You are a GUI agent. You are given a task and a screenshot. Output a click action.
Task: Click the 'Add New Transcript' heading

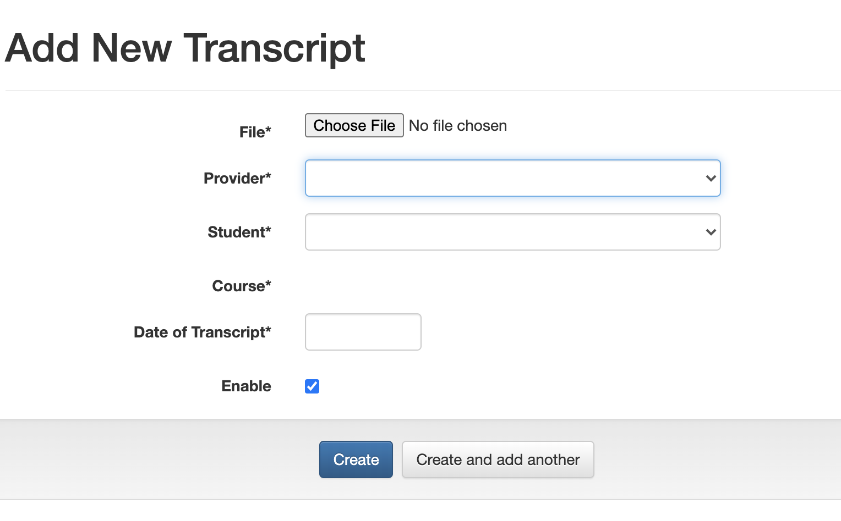[185, 48]
